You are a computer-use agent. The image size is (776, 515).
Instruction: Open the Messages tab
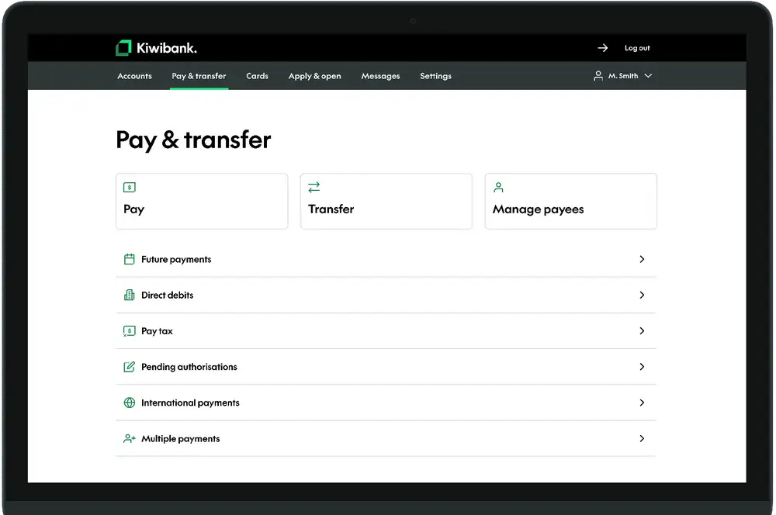point(380,76)
